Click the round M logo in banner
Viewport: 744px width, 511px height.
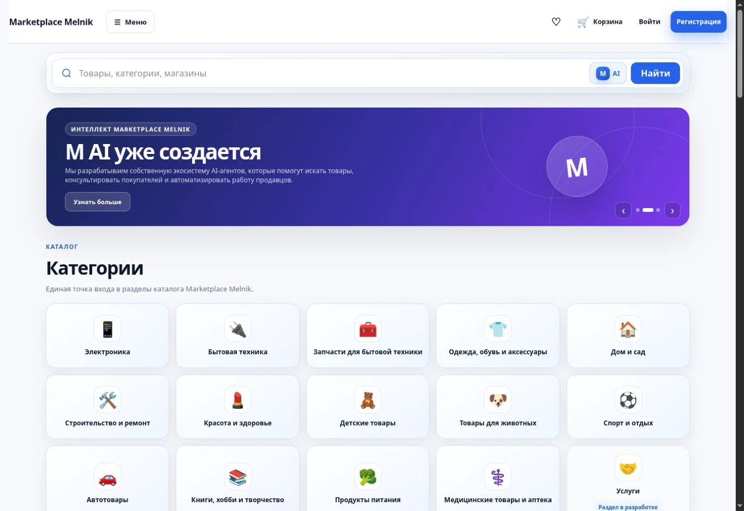(577, 167)
